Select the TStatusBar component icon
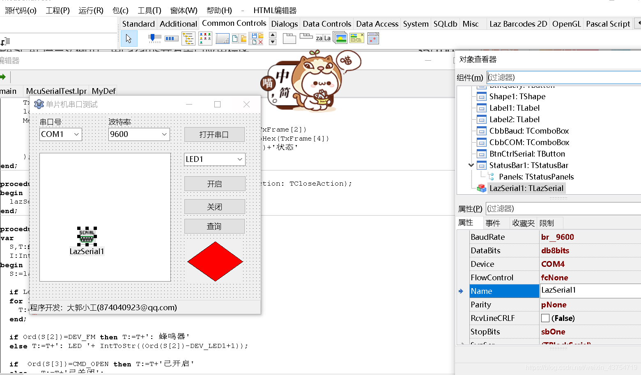The width and height of the screenshot is (641, 375). click(222, 39)
